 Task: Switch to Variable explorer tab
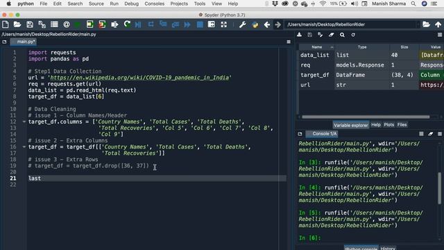coord(351,125)
